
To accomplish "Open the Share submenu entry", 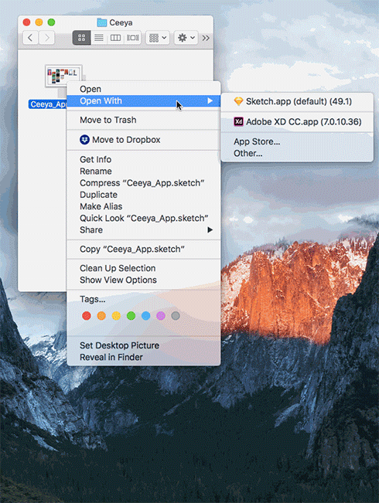I will pyautogui.click(x=143, y=230).
